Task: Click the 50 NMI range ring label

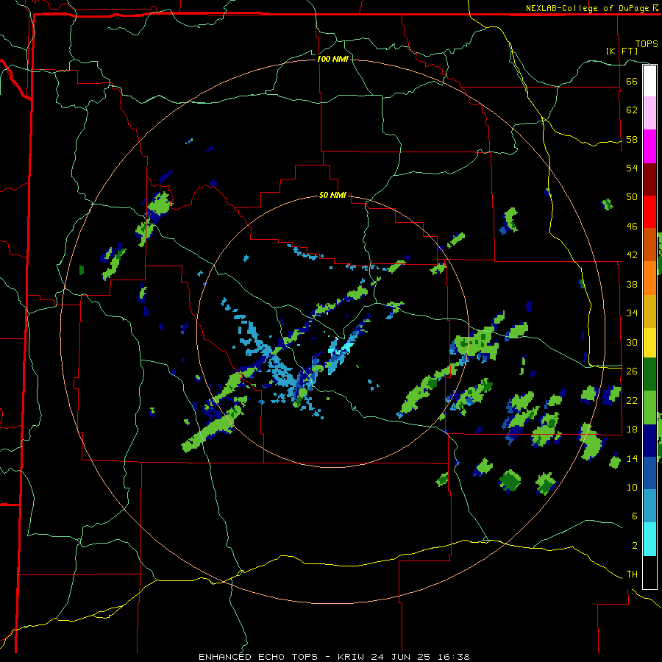Action: [332, 195]
